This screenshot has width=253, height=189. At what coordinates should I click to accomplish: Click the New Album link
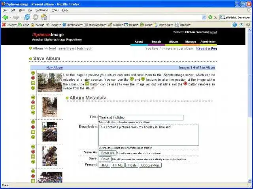(x=55, y=67)
